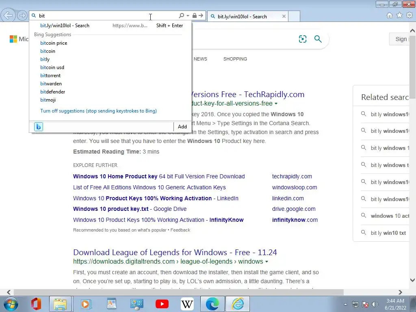This screenshot has height=312, width=416.
Task: Select the bit.ly/win10lol history suggestion
Action: 110,26
